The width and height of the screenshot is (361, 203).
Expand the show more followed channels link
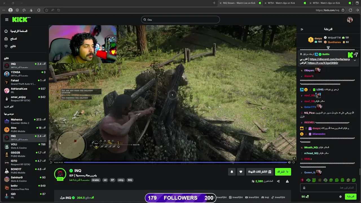[8, 107]
